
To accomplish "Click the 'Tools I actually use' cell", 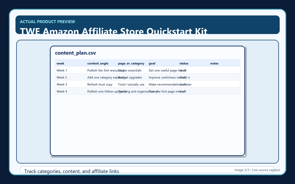I will pos(131,84).
